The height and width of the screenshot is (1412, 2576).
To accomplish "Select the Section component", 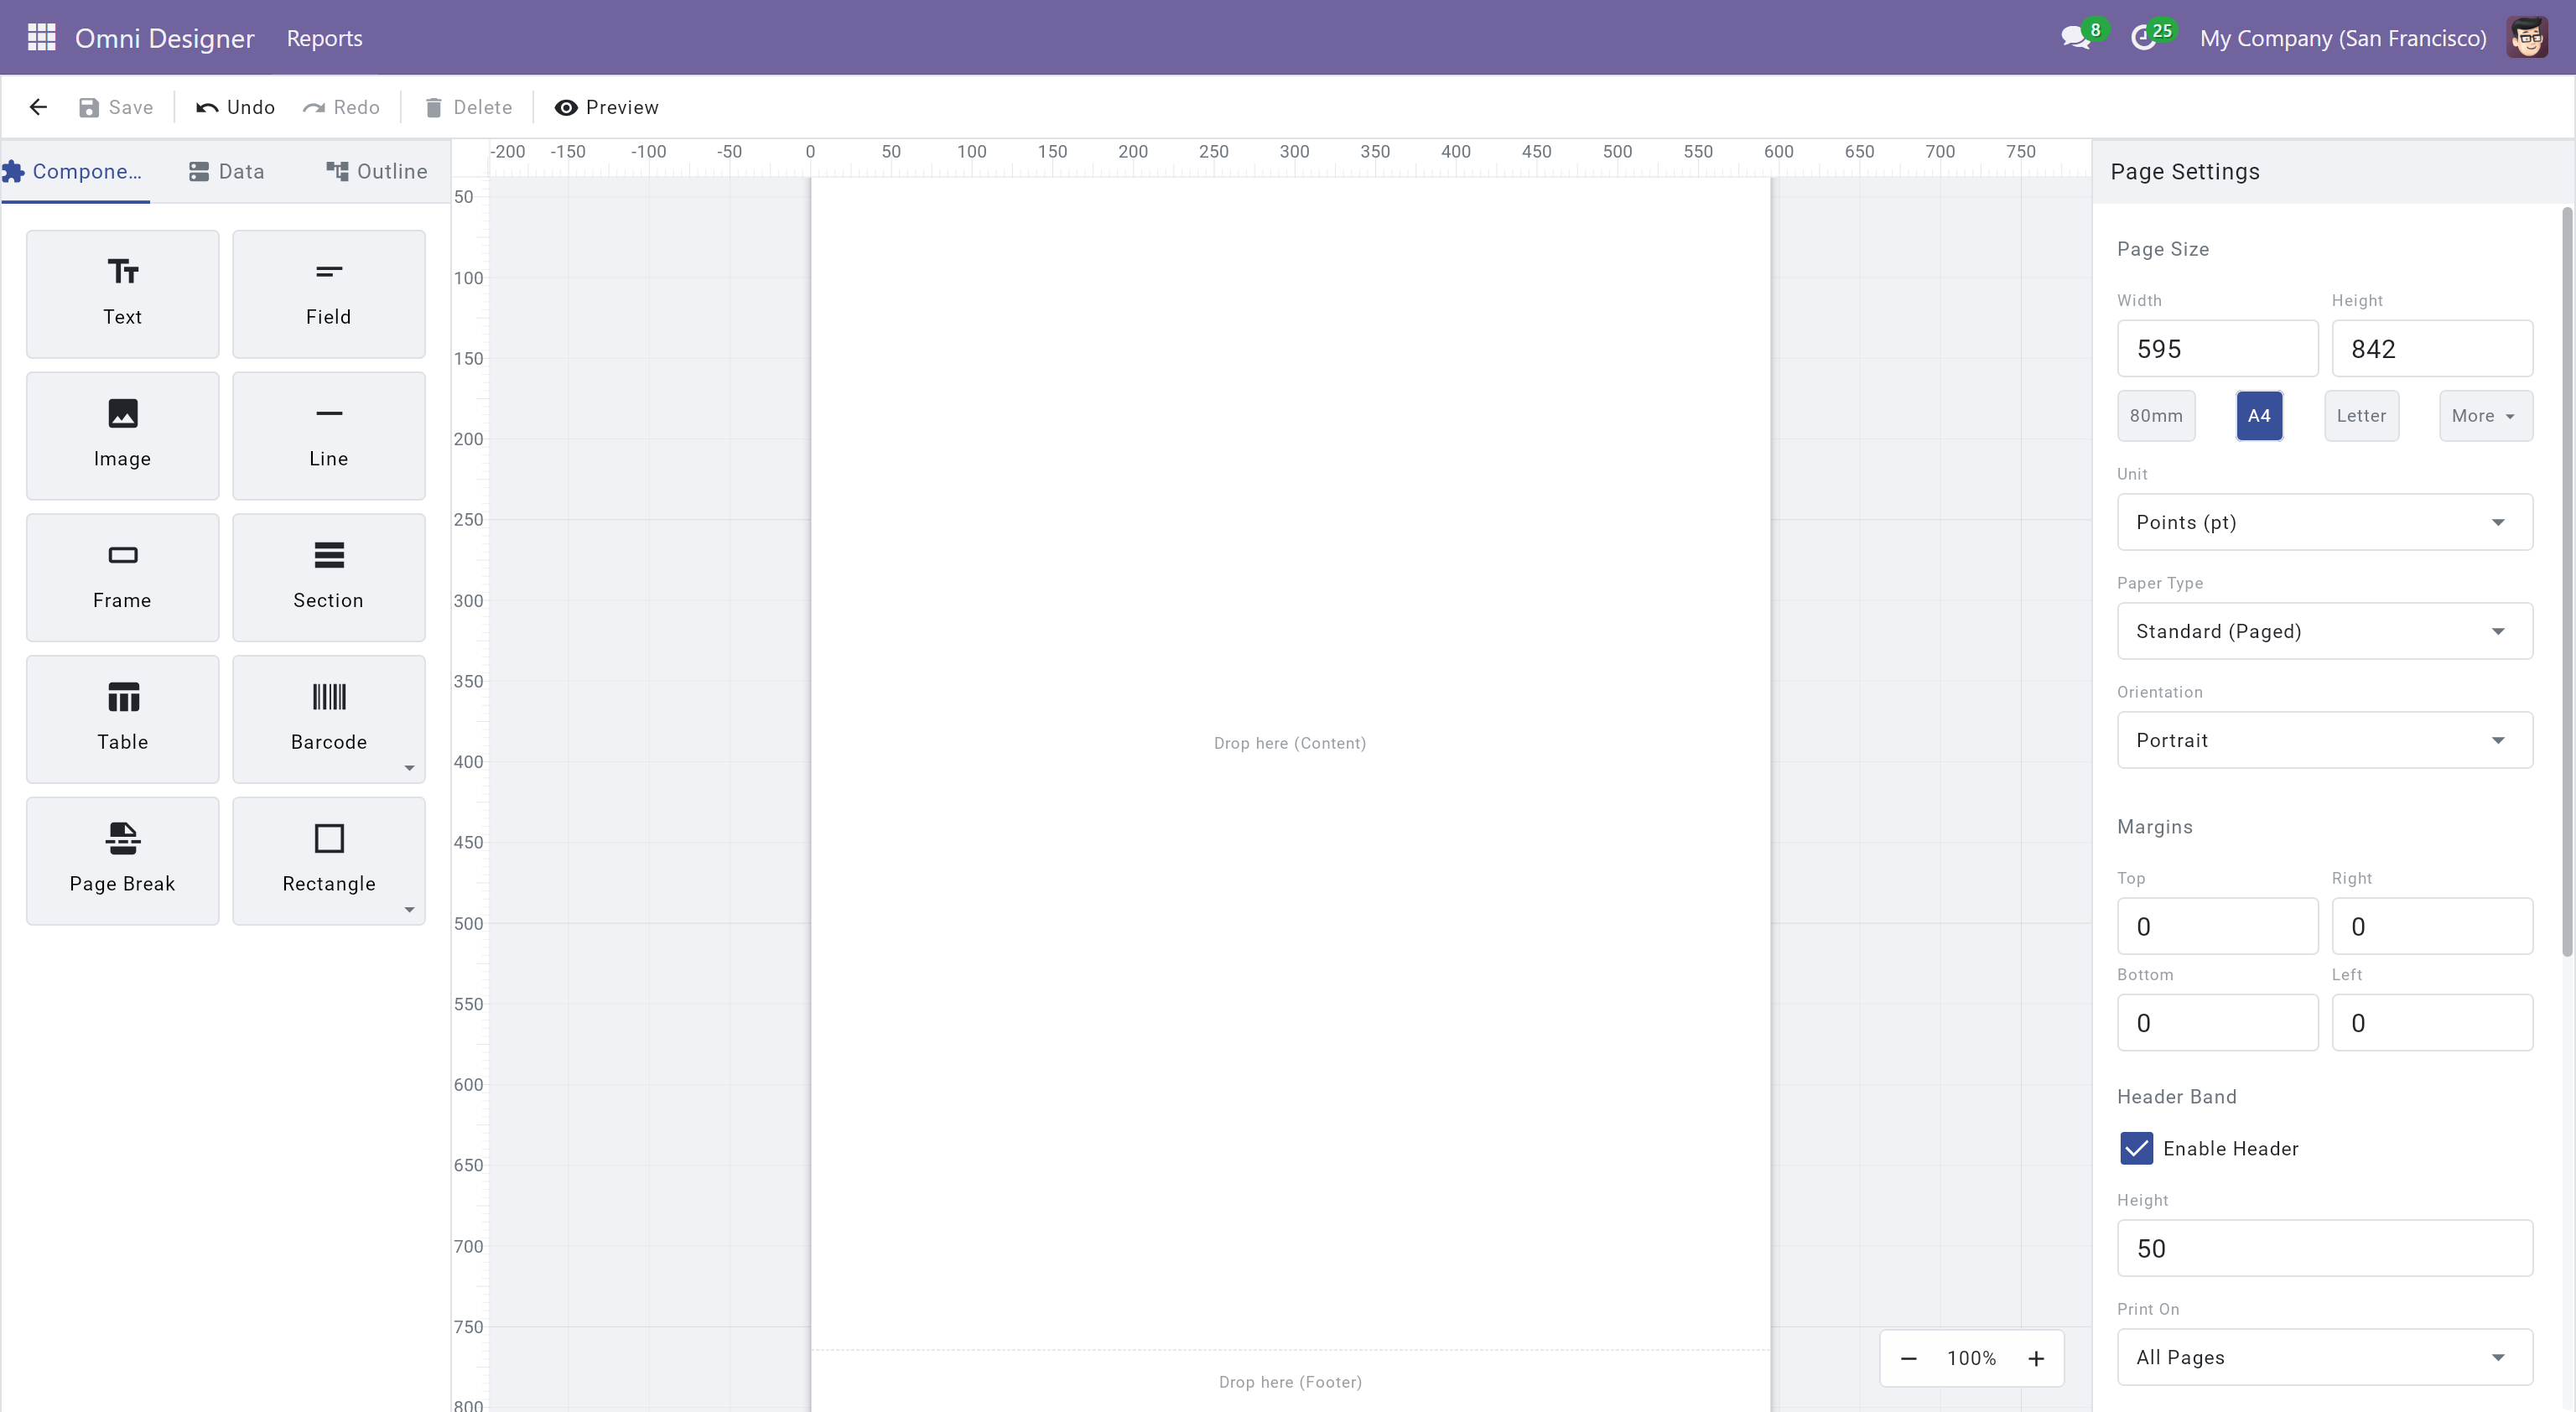I will tap(328, 577).
